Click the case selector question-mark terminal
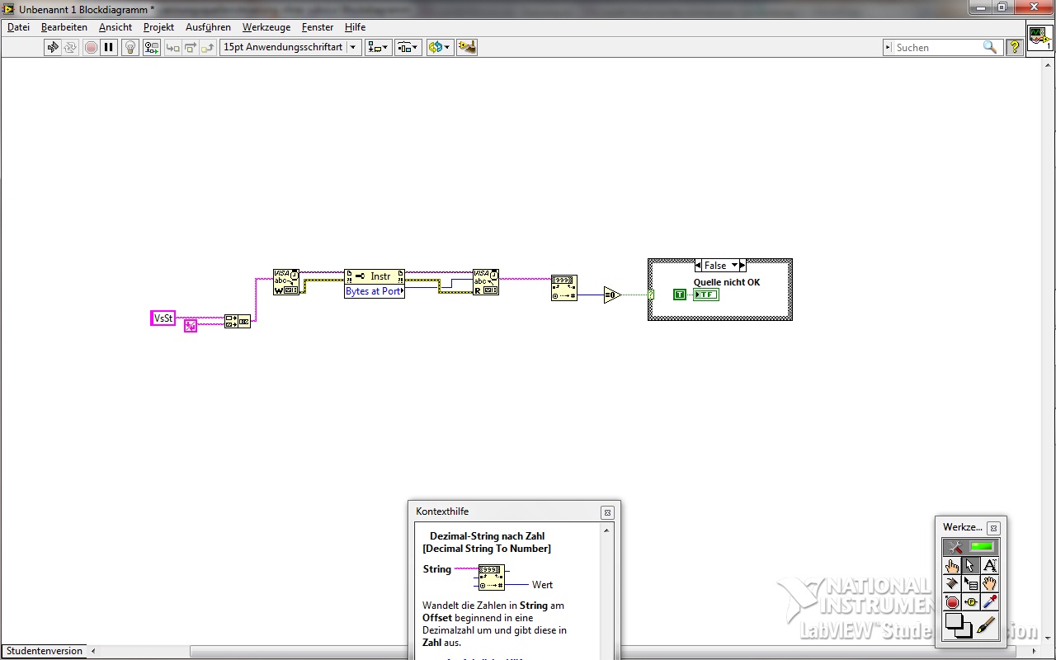 (651, 295)
